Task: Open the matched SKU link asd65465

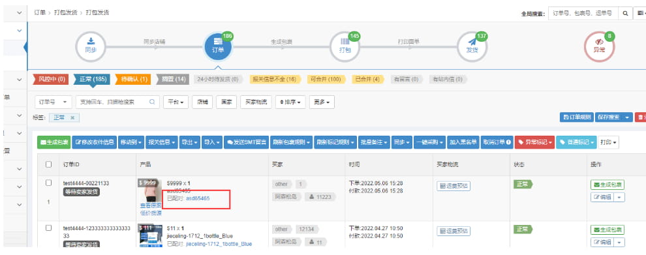Action: pyautogui.click(x=198, y=198)
